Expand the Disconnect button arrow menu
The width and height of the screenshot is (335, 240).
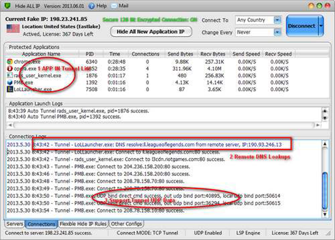[321, 26]
